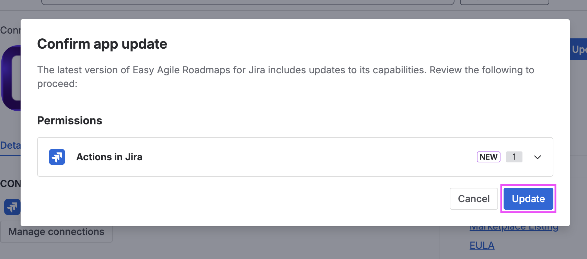Click the wide input field at top
The height and width of the screenshot is (259, 587).
[247, 2]
